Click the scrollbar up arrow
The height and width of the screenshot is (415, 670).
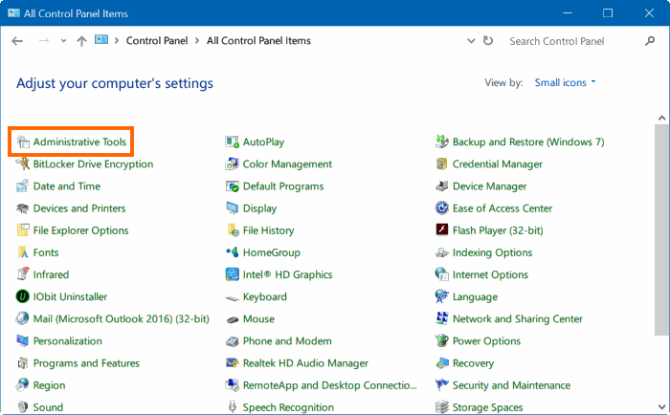tap(662, 118)
